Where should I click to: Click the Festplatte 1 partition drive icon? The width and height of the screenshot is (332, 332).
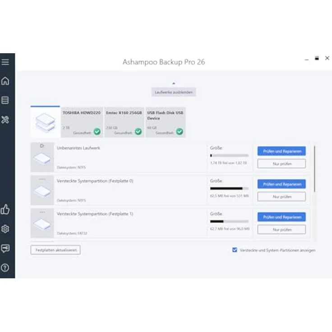coord(42,223)
